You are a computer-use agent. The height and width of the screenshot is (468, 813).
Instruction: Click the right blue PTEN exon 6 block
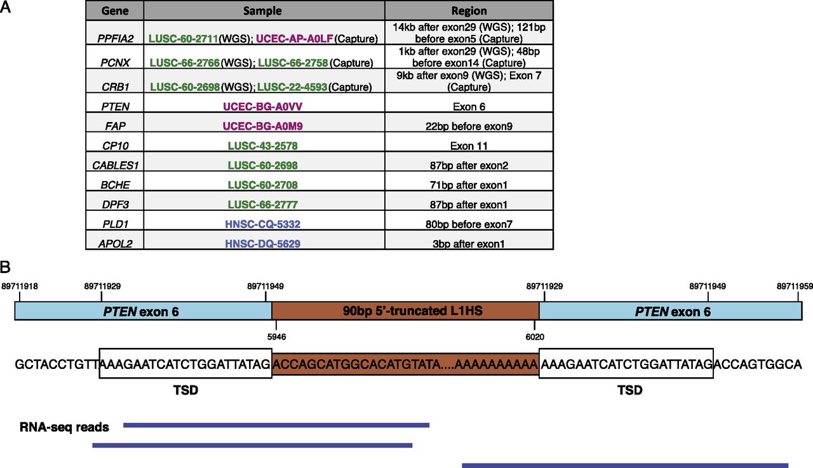tap(669, 311)
